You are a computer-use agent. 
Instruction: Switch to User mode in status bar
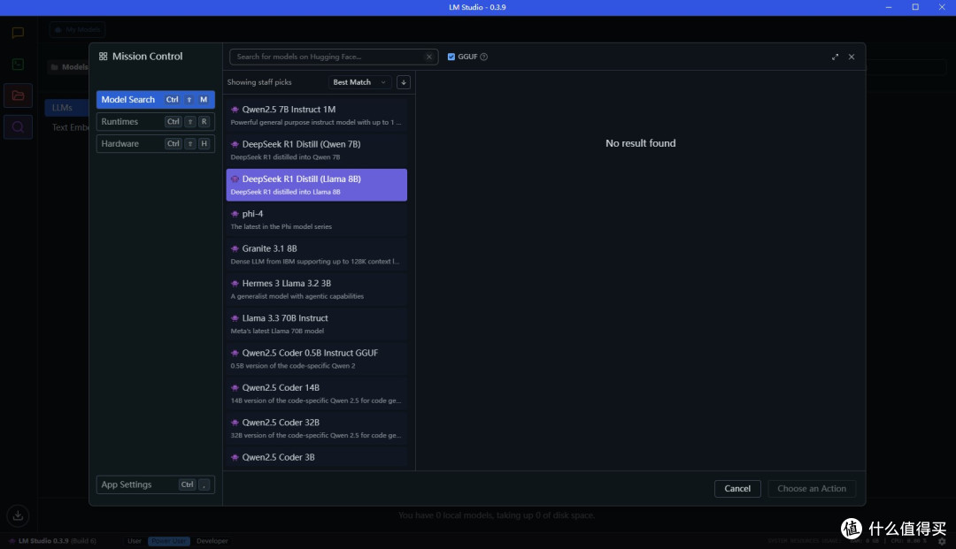135,541
